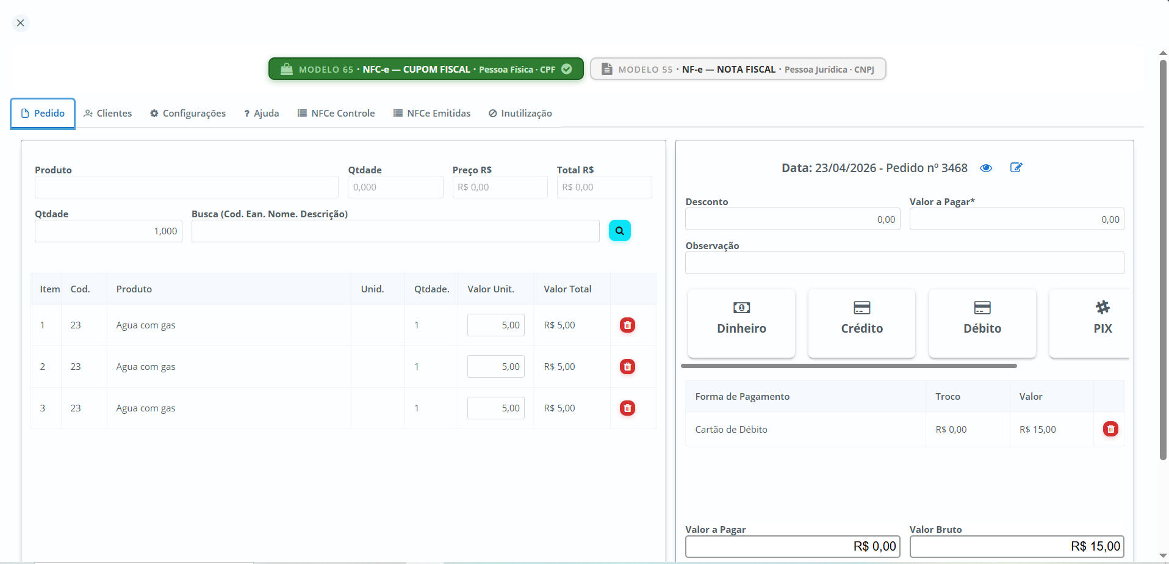Open the NFCe Emitidas tab
Screen dimensions: 1169x564
click(x=432, y=114)
